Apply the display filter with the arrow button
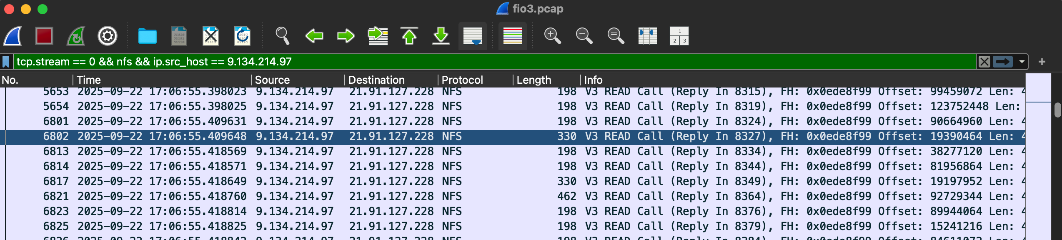1062x240 pixels. pos(1002,62)
